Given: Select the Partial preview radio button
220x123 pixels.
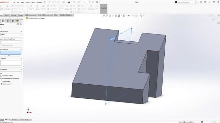Looking at the screenshot, I should tap(1, 84).
